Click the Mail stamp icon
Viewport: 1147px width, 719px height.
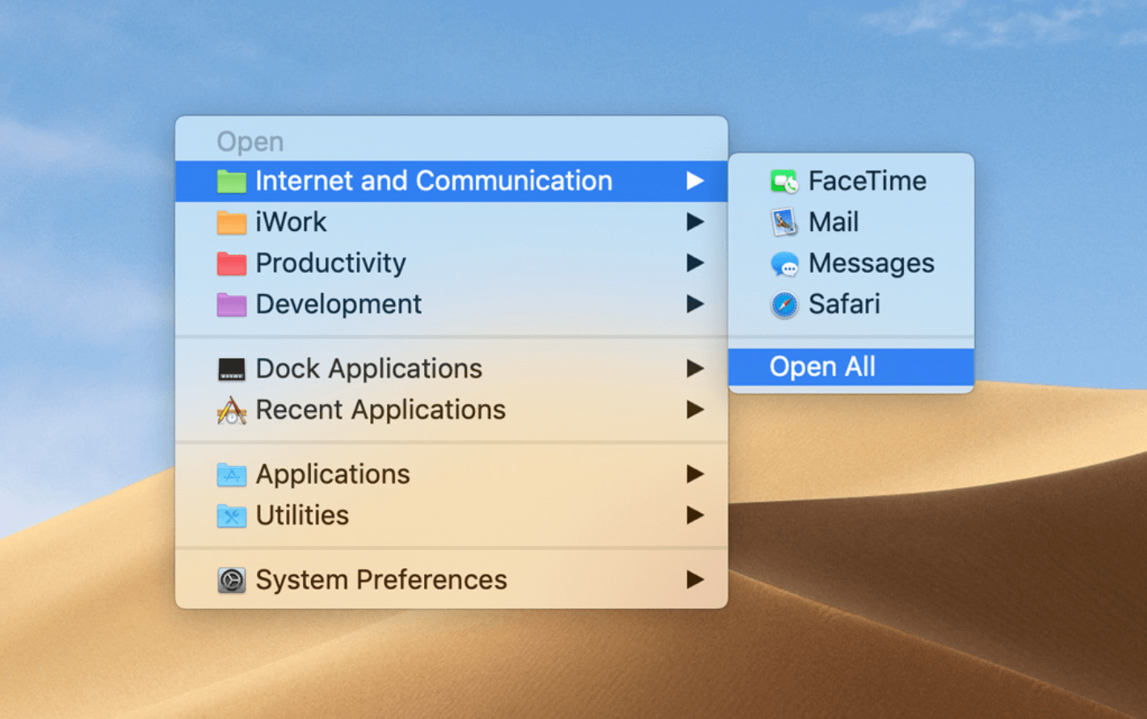[784, 222]
